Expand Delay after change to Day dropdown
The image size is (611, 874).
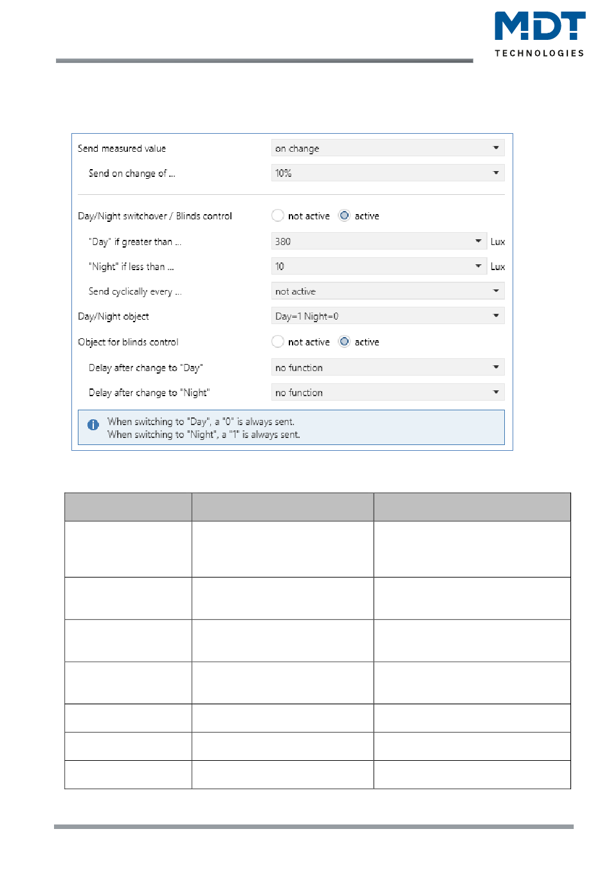387,368
